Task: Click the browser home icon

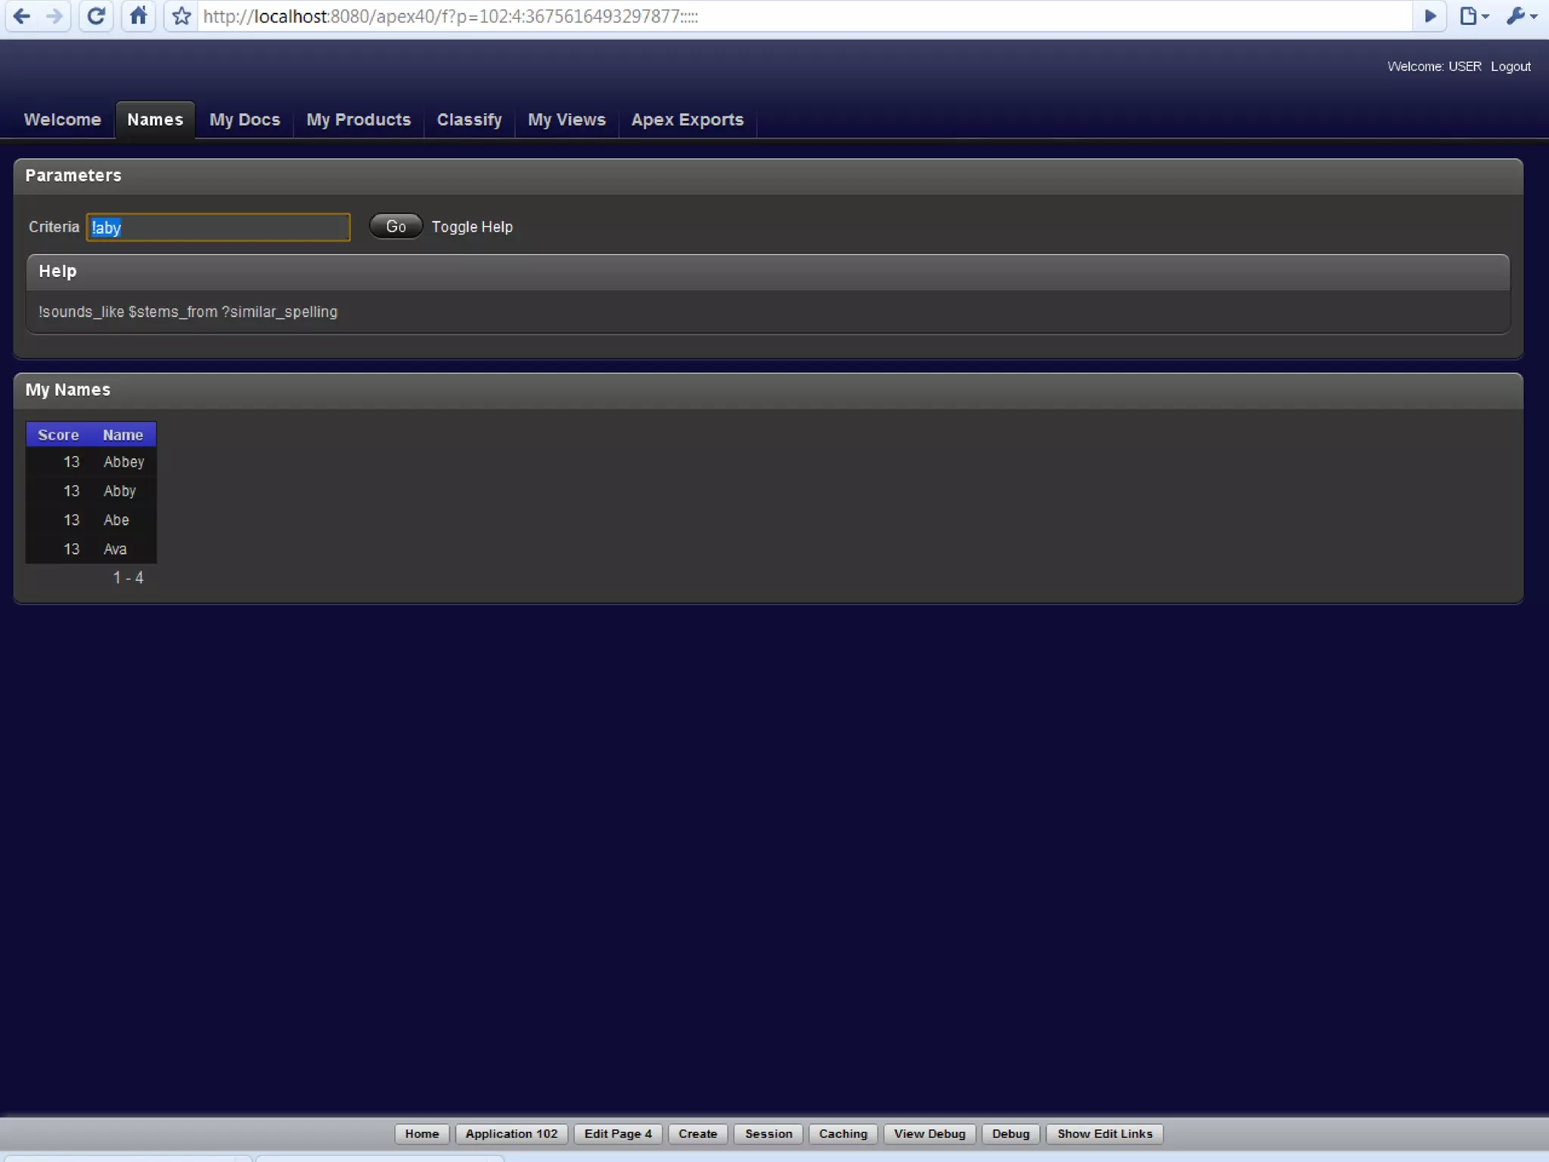Action: pos(138,16)
